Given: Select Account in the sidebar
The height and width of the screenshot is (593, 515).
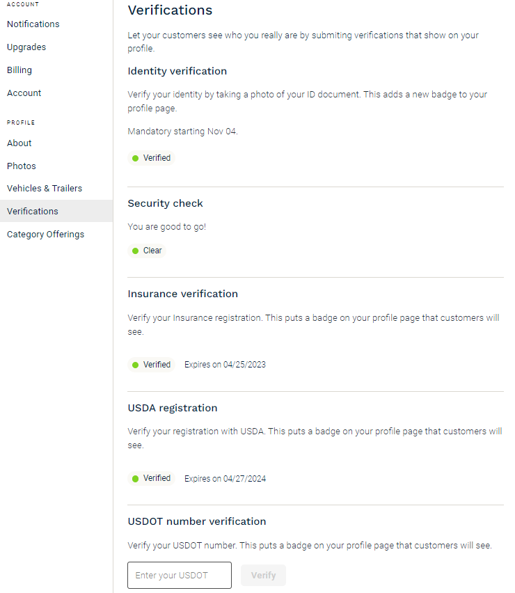Looking at the screenshot, I should coord(24,93).
